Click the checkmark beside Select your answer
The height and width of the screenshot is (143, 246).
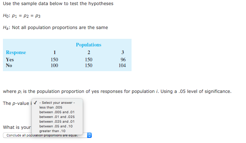35,103
